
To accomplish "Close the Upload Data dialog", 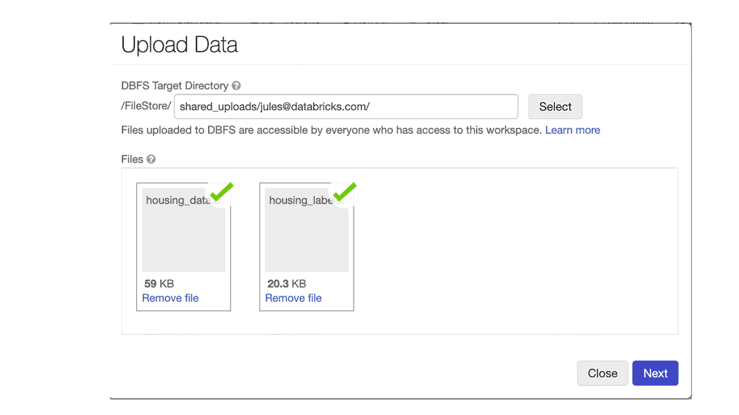I will pyautogui.click(x=602, y=373).
